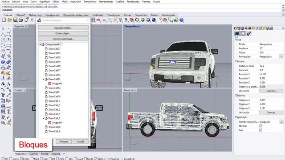Click the Print icon

tap(21, 20)
